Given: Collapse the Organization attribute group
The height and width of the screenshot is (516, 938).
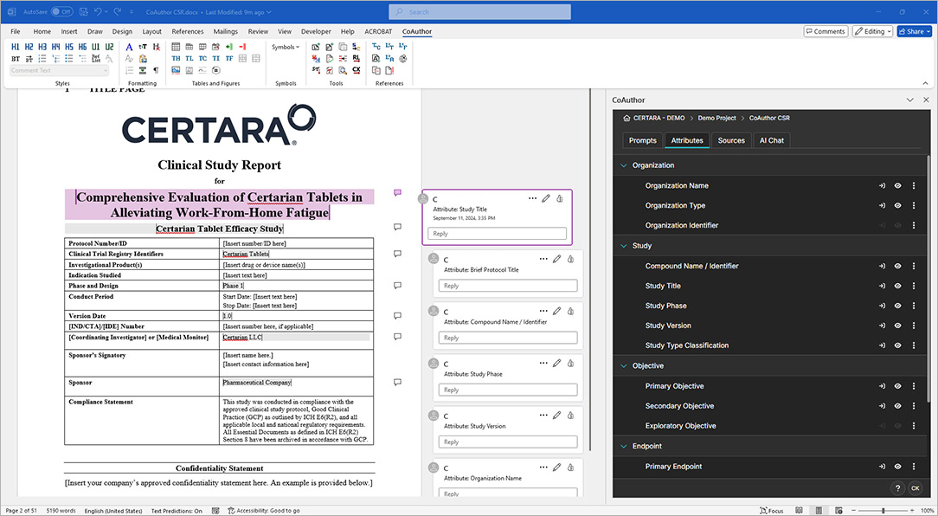Looking at the screenshot, I should pyautogui.click(x=624, y=165).
